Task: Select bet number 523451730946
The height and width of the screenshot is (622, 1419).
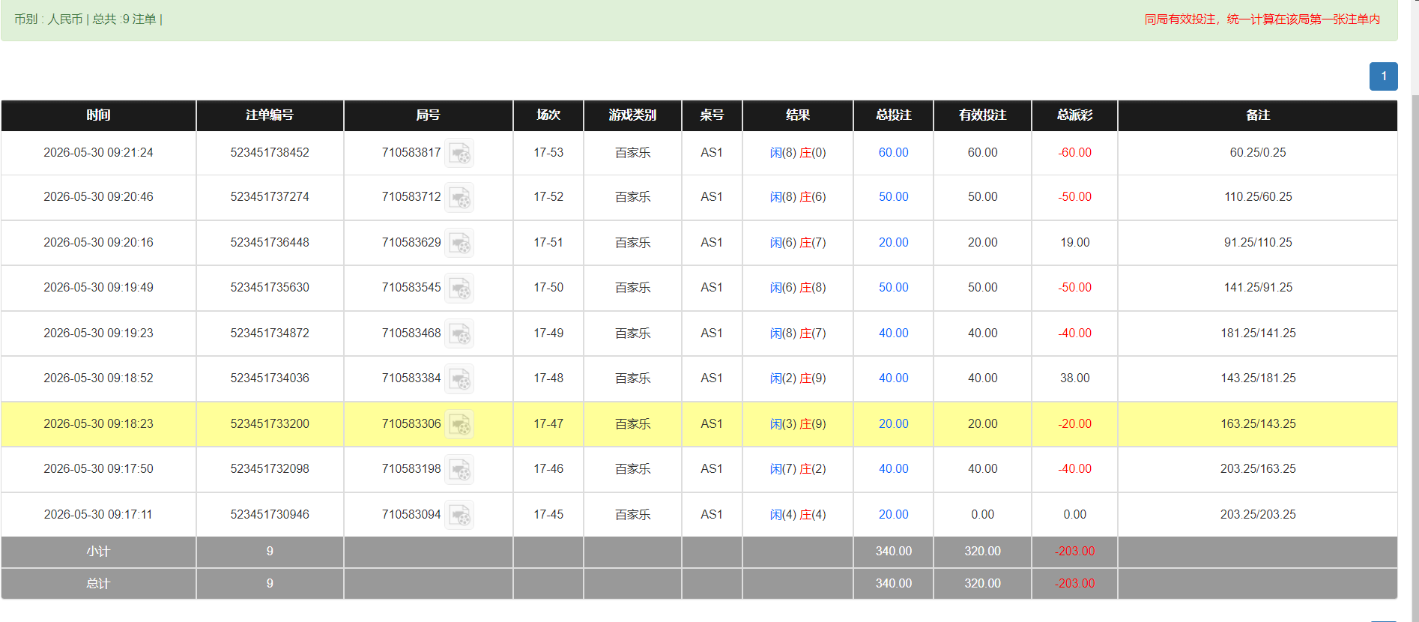Action: [x=270, y=515]
